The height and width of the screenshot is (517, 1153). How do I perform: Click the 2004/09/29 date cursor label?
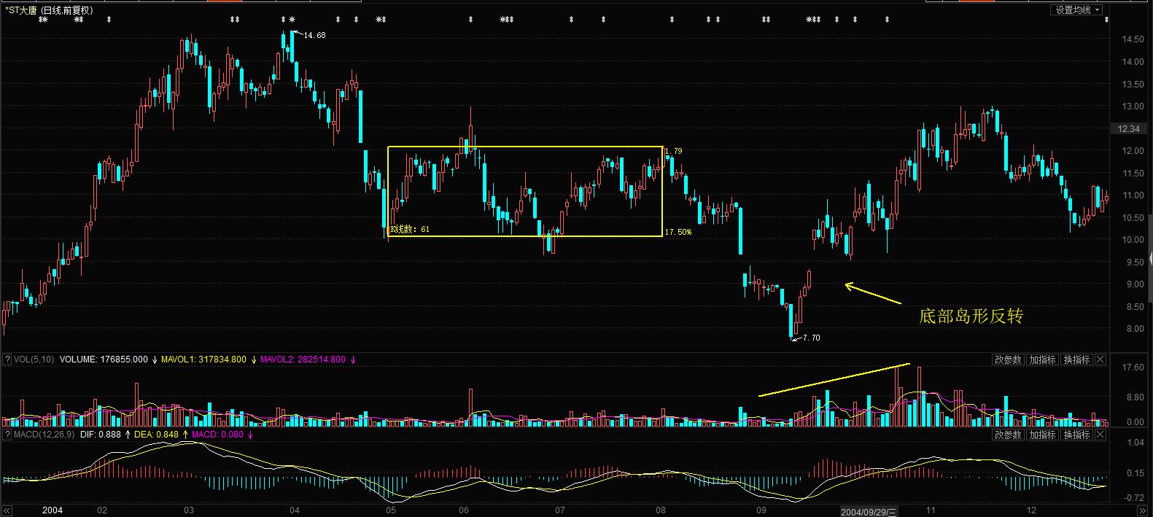pos(869,511)
